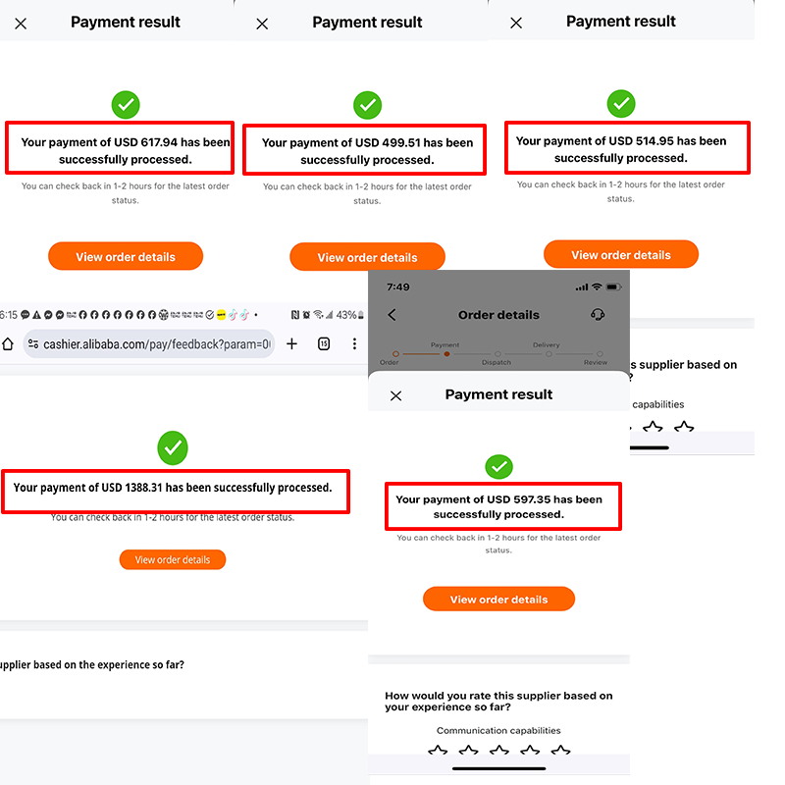View order details for USD 597.35 payment
Viewport: 785px width, 785px height.
[498, 599]
